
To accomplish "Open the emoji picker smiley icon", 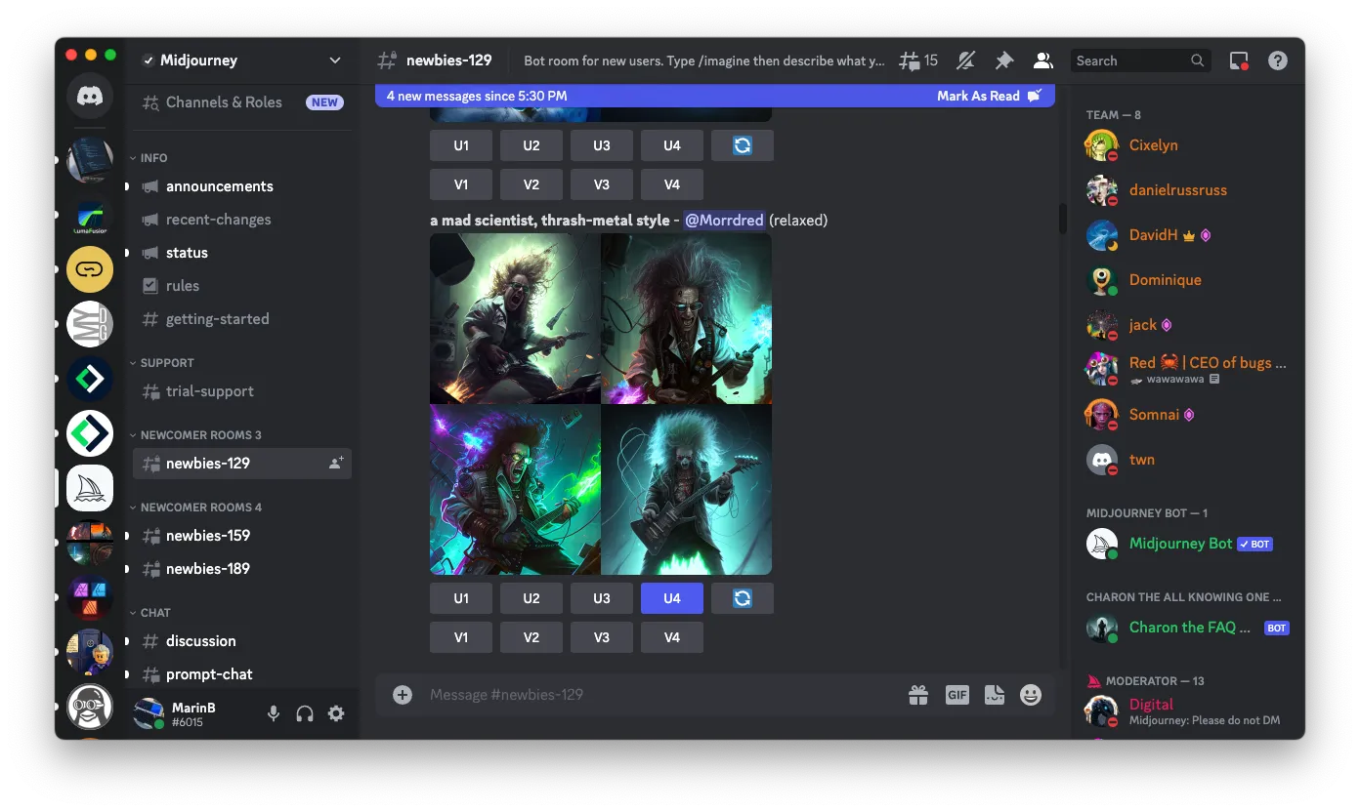I will click(1031, 695).
